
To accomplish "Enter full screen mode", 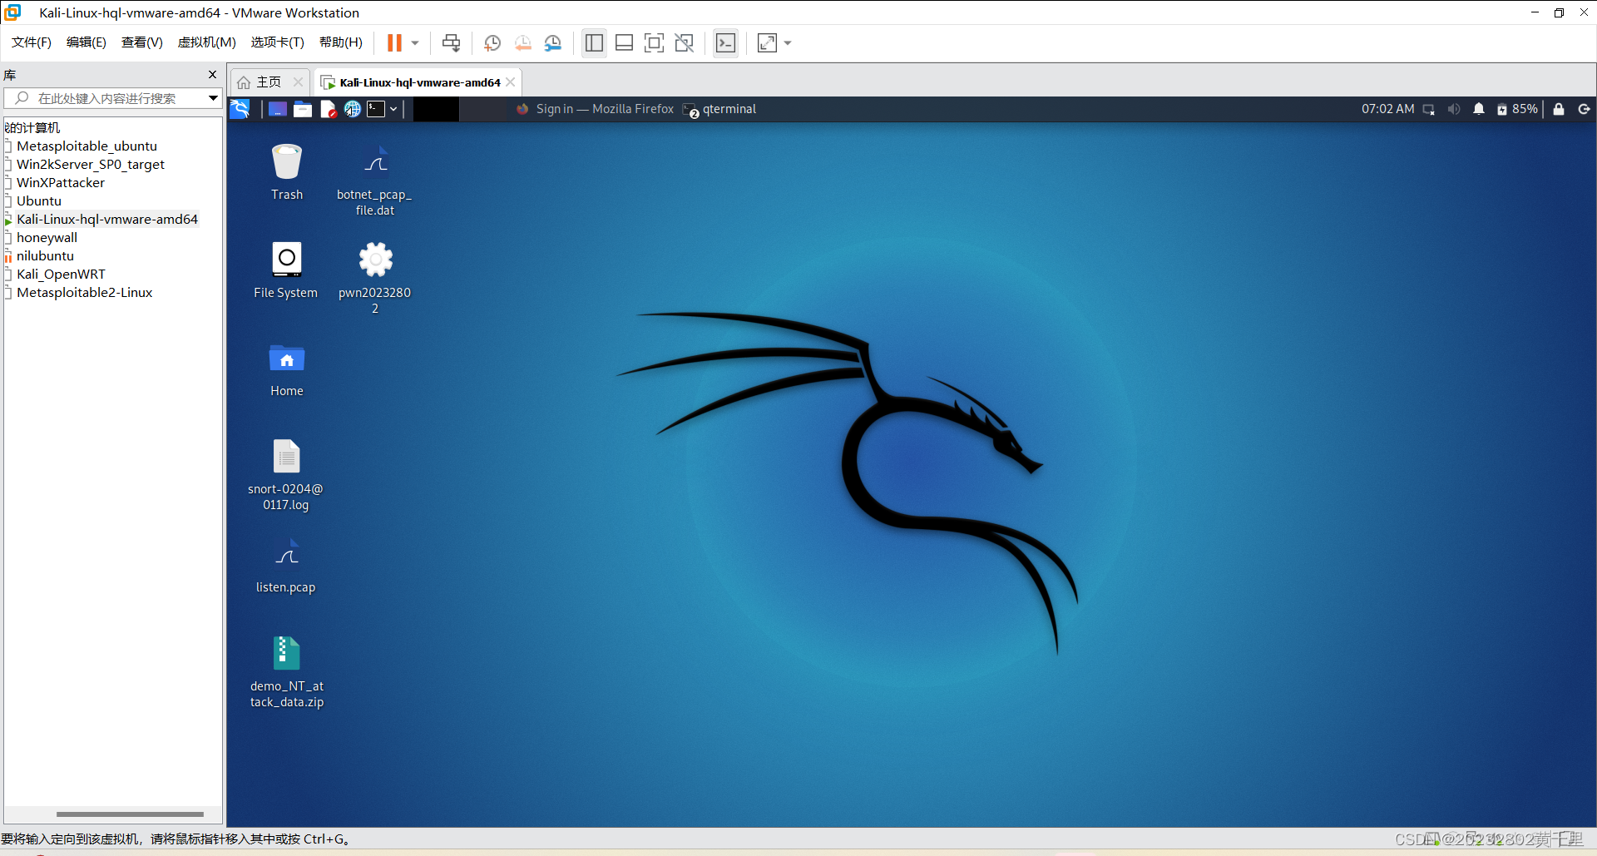I will [x=655, y=42].
